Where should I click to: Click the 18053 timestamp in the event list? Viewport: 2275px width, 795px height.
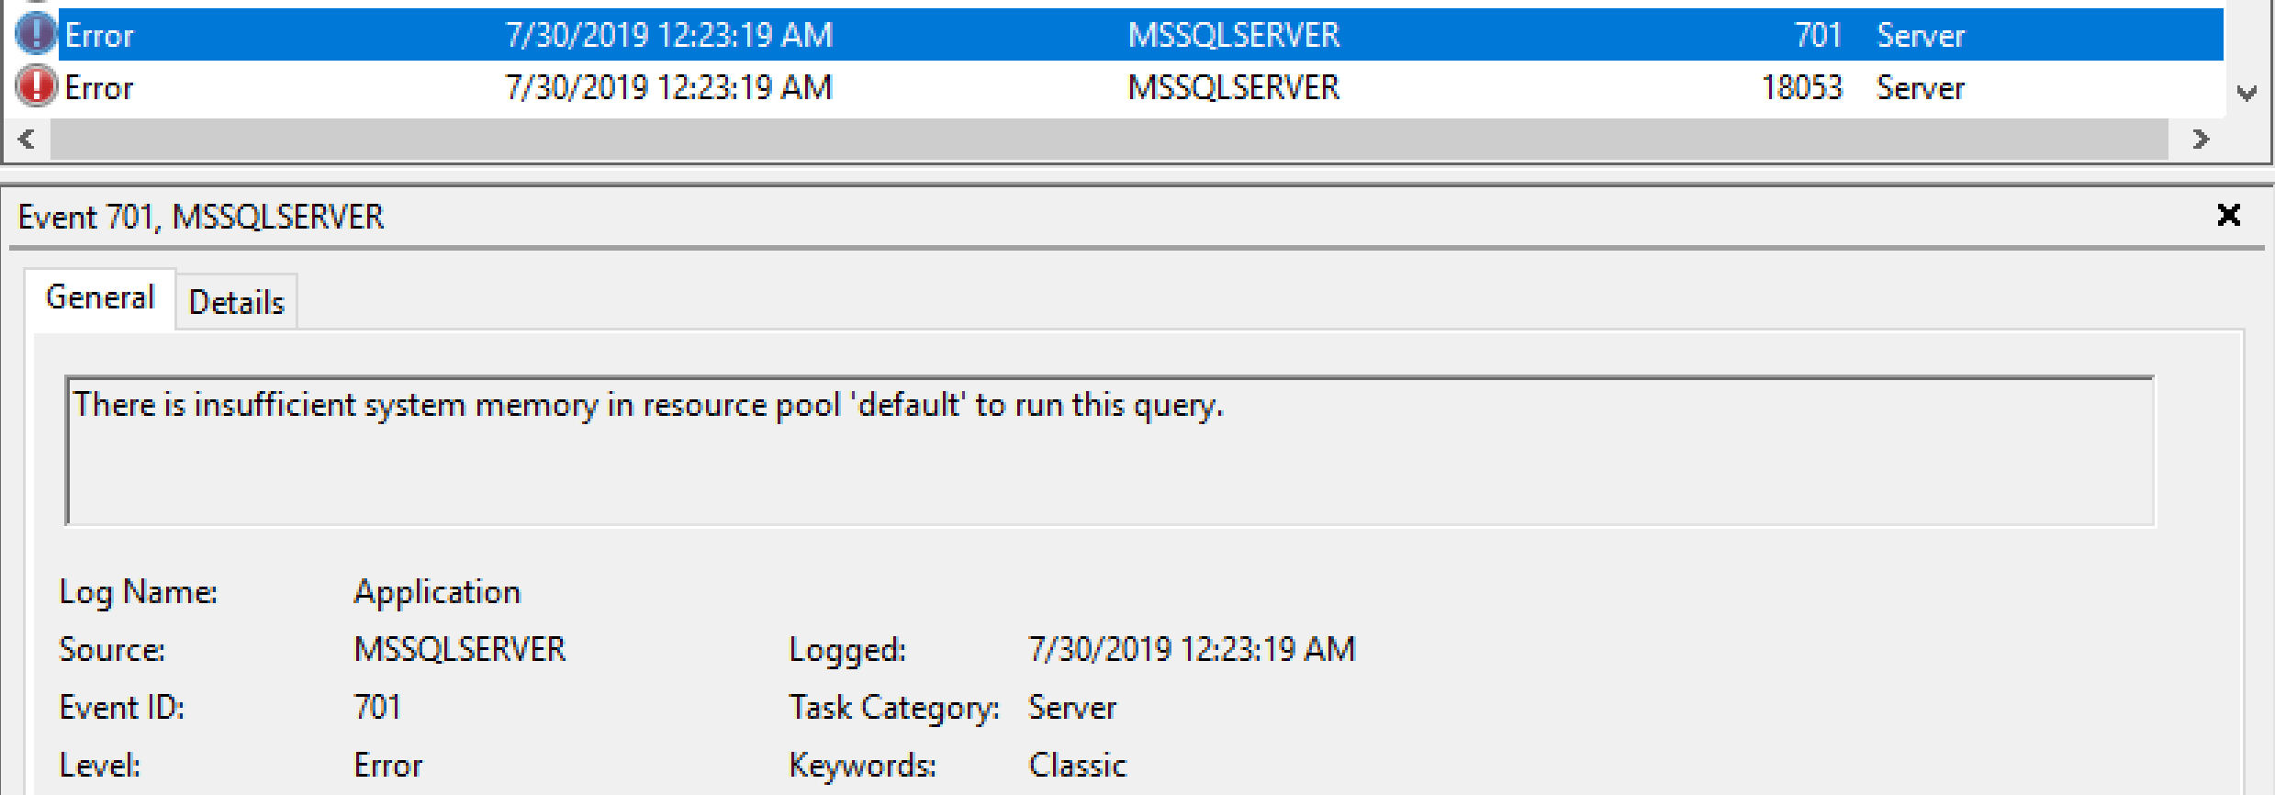click(669, 87)
